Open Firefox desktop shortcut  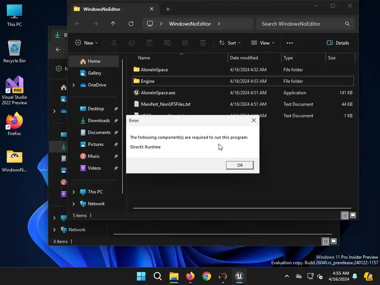14,124
